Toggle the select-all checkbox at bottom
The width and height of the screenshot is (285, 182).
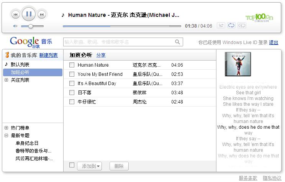click(x=72, y=165)
